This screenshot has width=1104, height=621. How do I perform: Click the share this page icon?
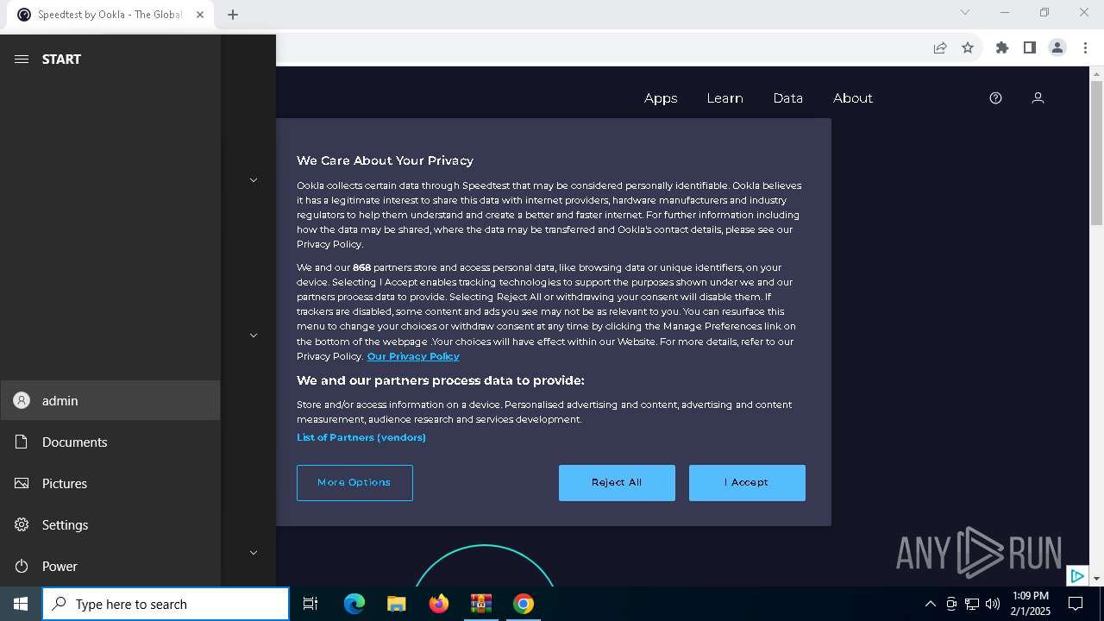coord(940,47)
